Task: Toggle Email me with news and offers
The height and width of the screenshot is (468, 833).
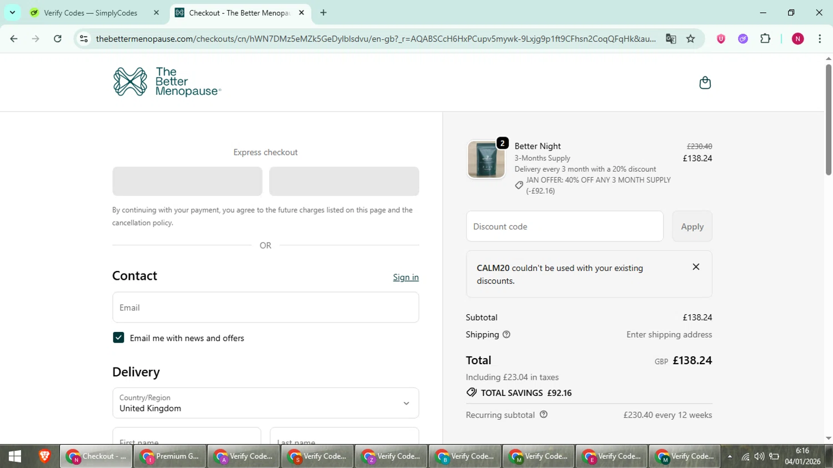Action: tap(118, 338)
